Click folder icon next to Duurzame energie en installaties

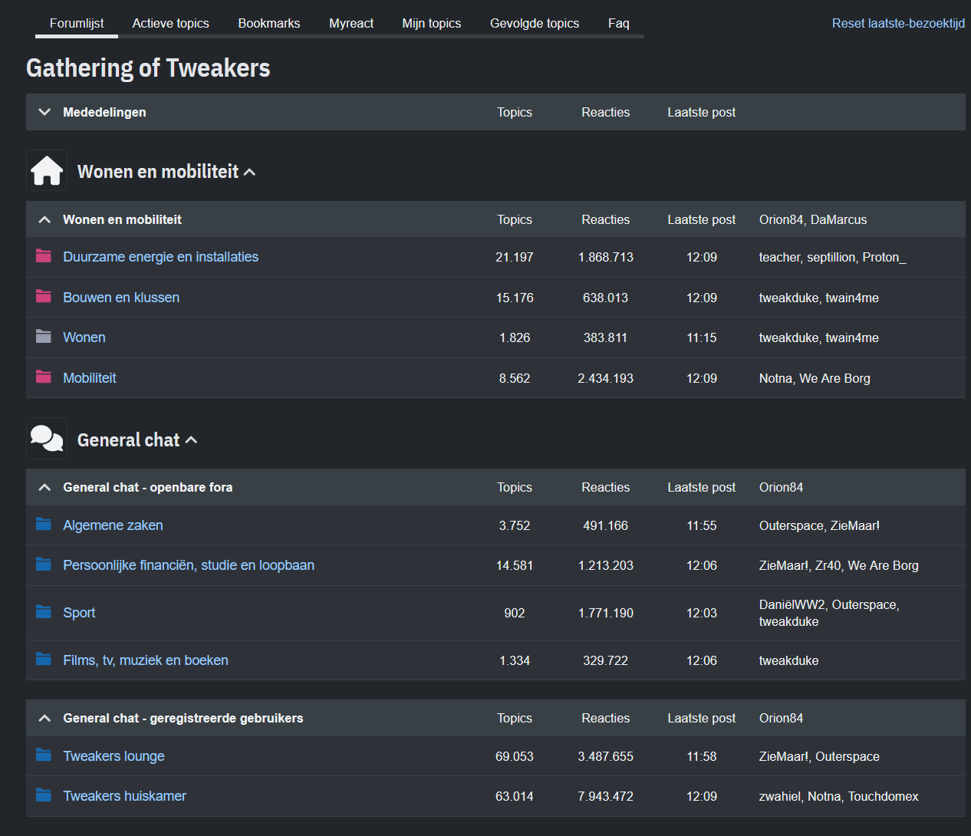(x=44, y=256)
